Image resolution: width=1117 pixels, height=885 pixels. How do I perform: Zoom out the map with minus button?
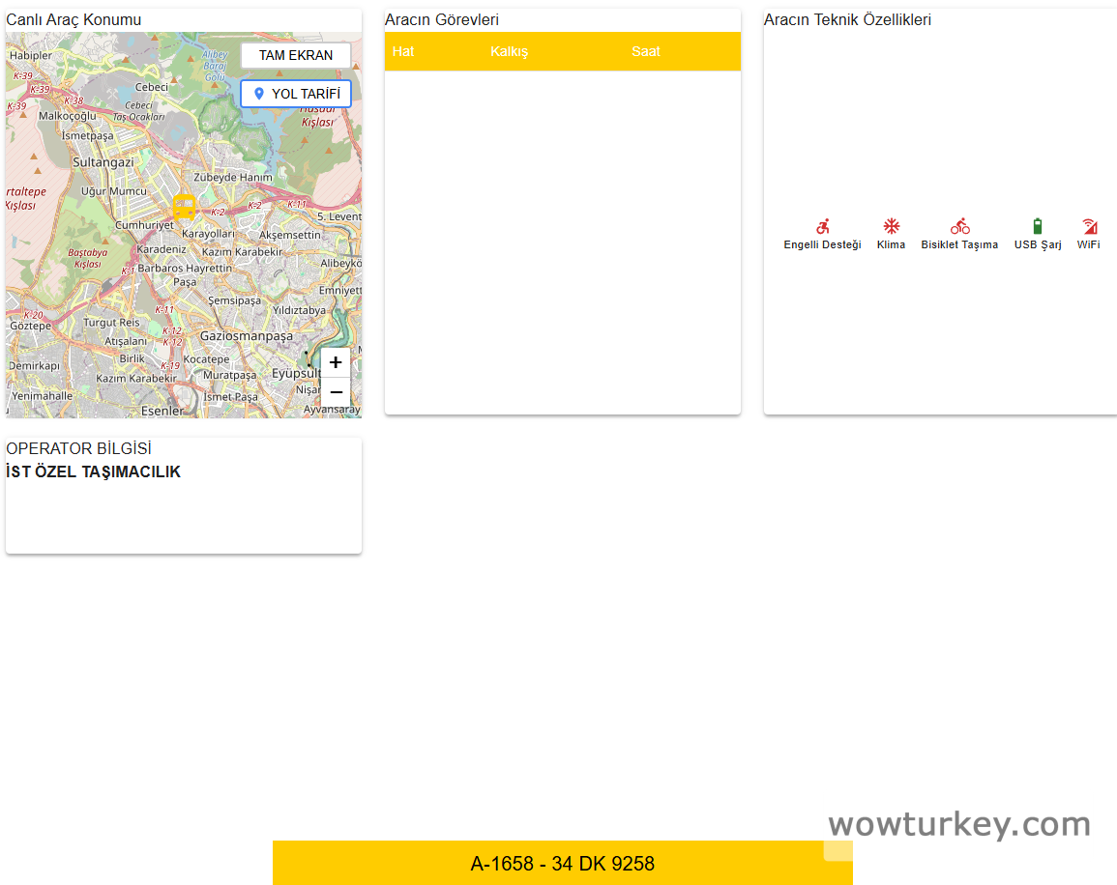336,392
